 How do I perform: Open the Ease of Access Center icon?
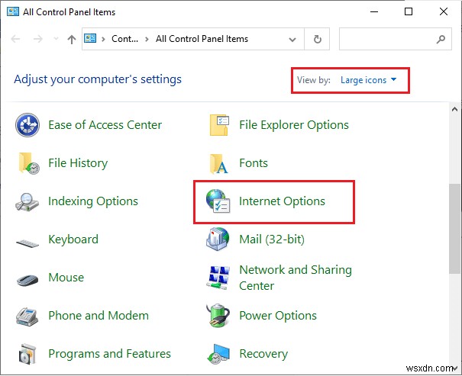pyautogui.click(x=27, y=125)
